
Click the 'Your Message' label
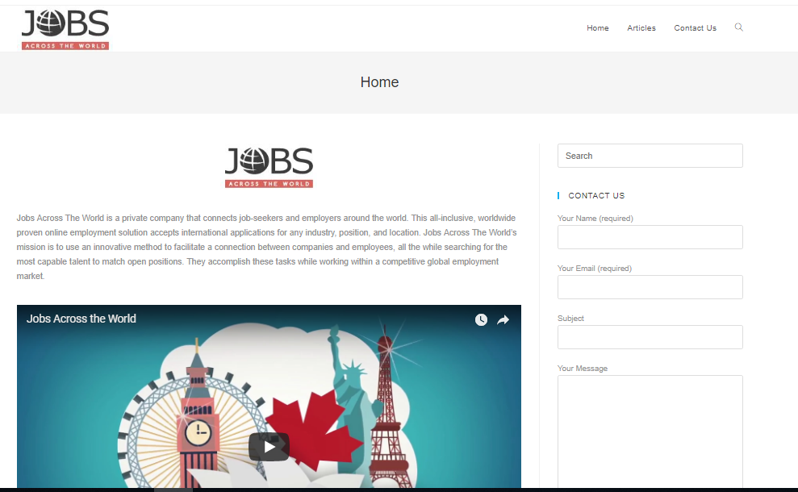[x=583, y=369]
